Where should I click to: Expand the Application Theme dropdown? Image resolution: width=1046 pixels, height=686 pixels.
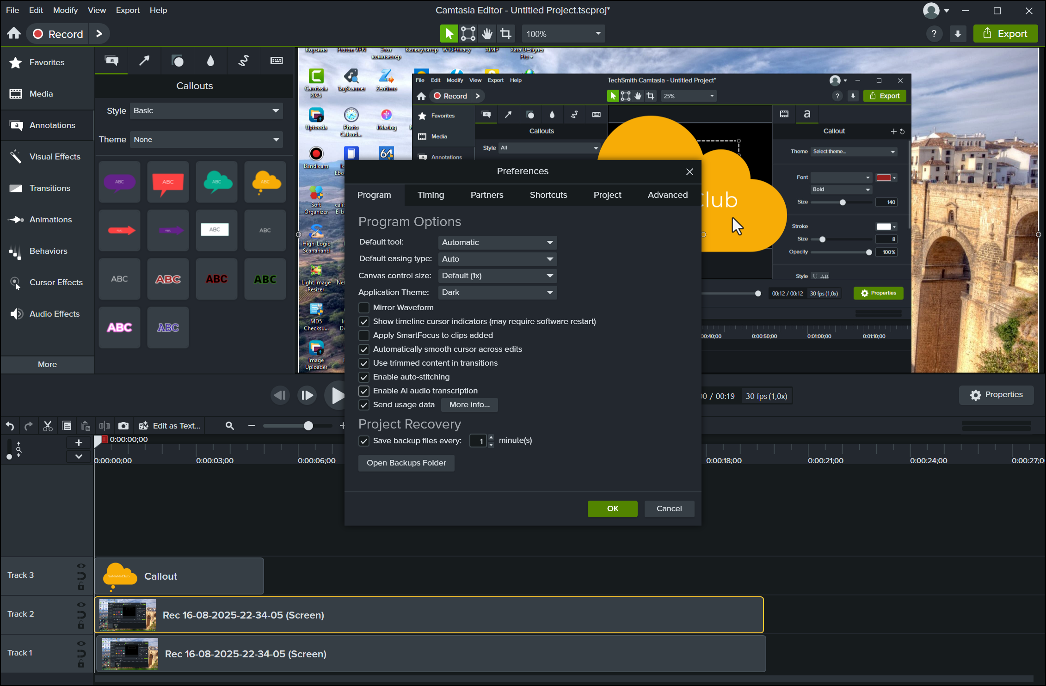click(497, 292)
